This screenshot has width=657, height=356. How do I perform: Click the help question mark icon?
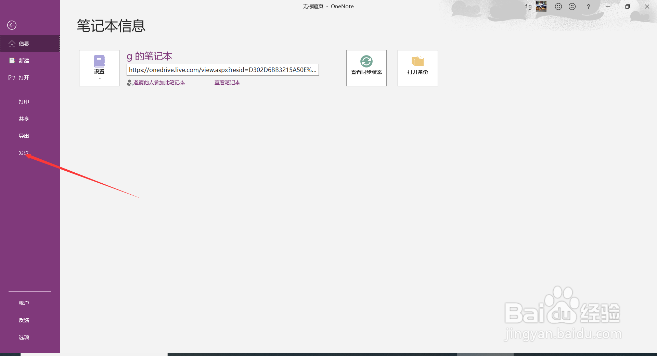588,7
